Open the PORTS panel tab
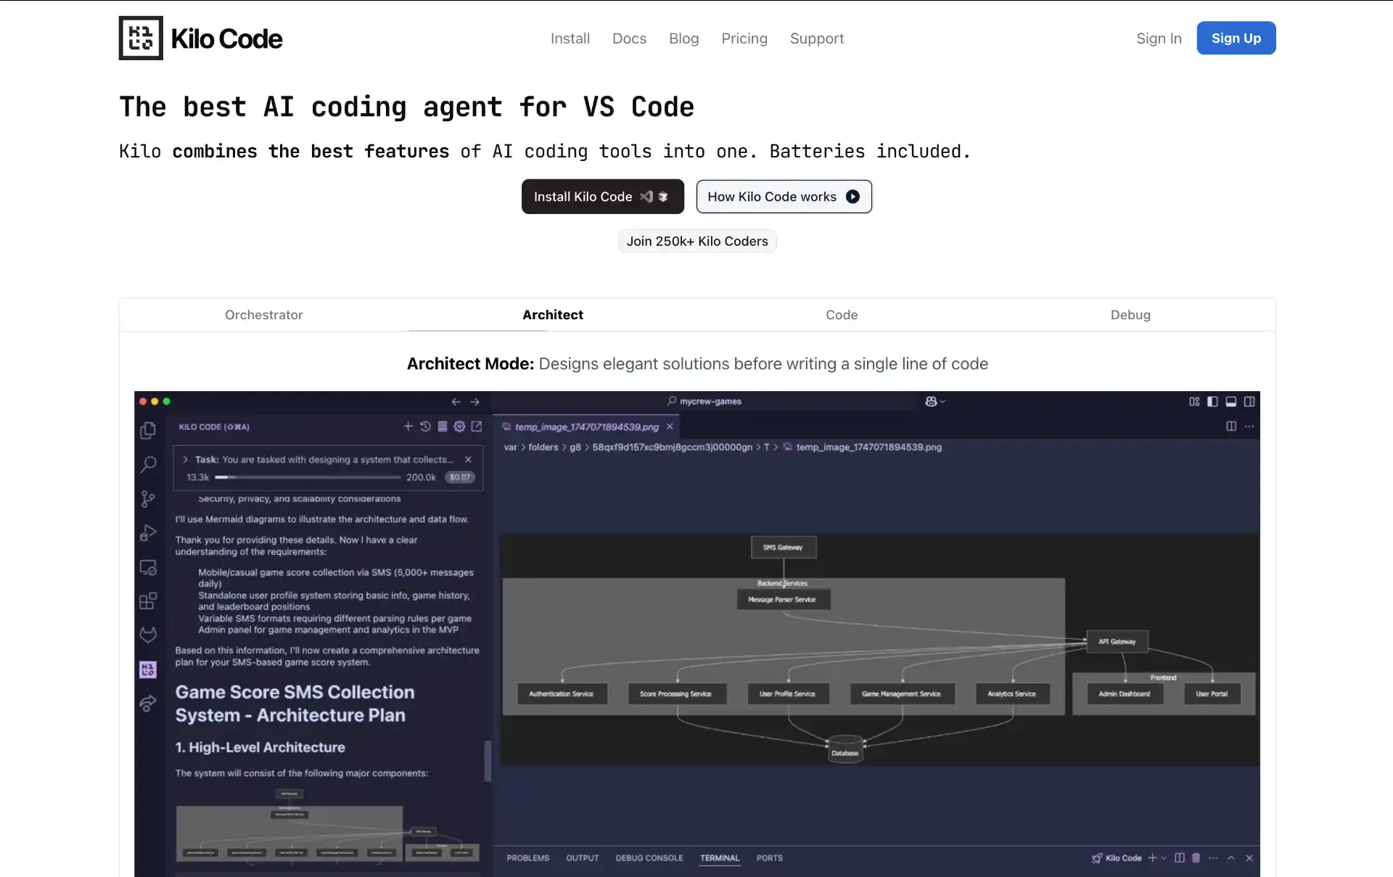 [770, 858]
